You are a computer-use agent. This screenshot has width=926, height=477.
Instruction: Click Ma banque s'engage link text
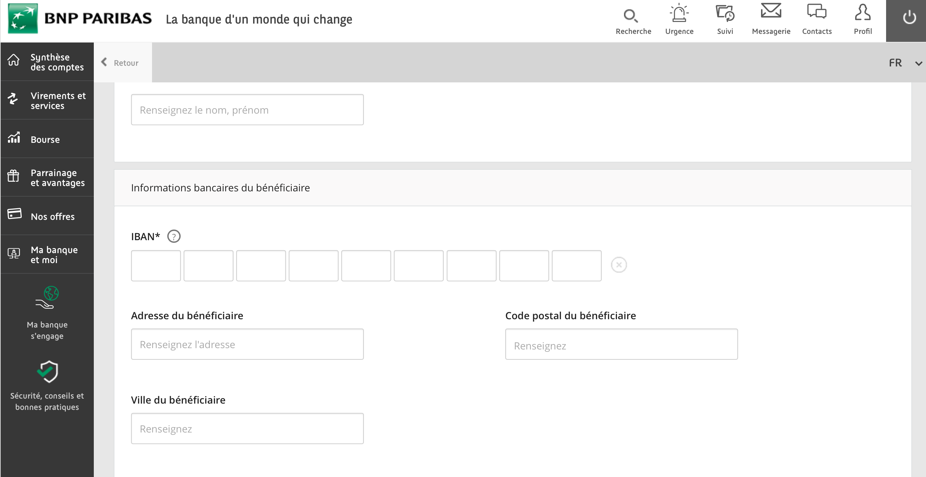click(47, 330)
